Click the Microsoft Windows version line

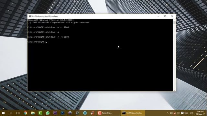[50, 20]
